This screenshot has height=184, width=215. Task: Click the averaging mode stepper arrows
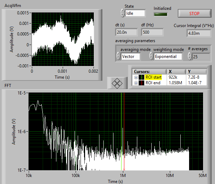coord(118,56)
